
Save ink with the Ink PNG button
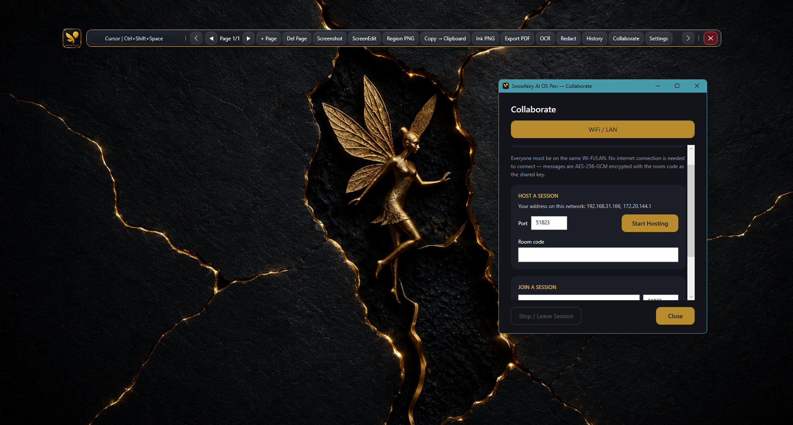pyautogui.click(x=485, y=38)
